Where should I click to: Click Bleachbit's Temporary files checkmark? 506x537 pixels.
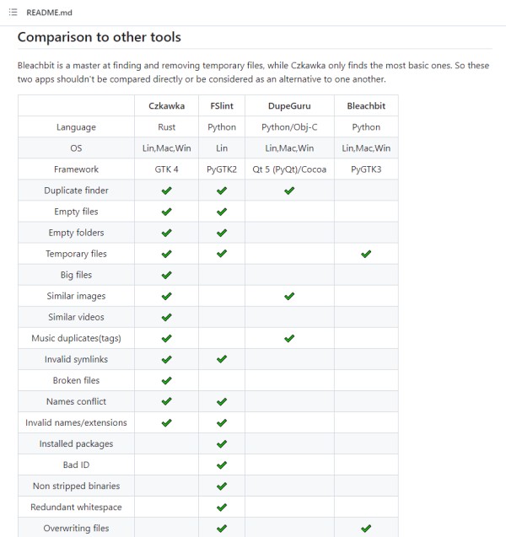366,254
